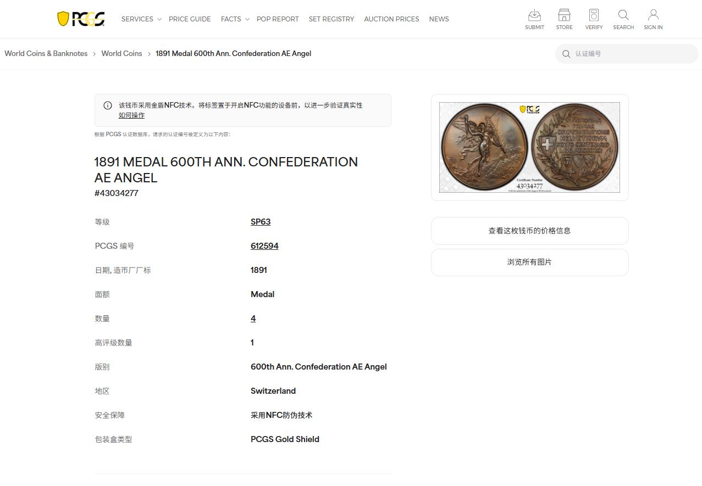Open the POP REPORT section

278,19
